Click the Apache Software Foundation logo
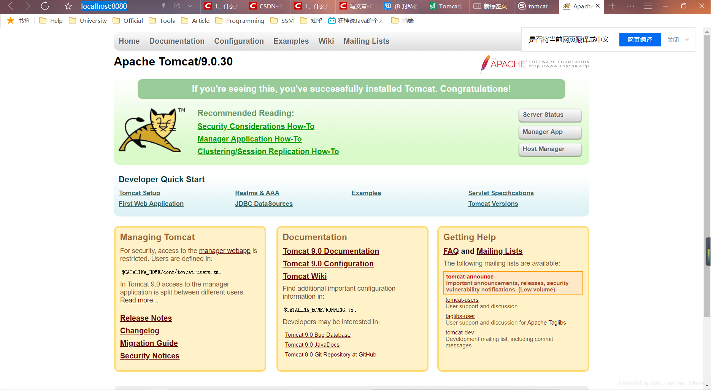Image resolution: width=711 pixels, height=390 pixels. pyautogui.click(x=535, y=64)
